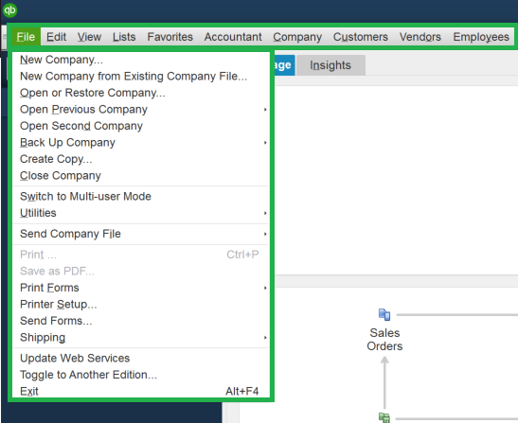
Task: Select Close Company
Action: pos(141,175)
